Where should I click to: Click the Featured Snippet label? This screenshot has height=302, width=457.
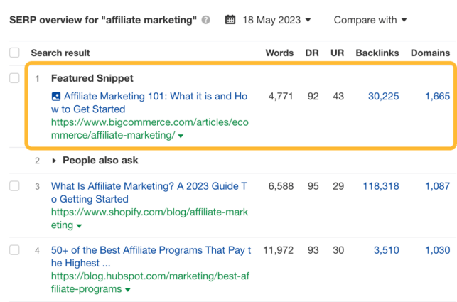[x=92, y=78]
